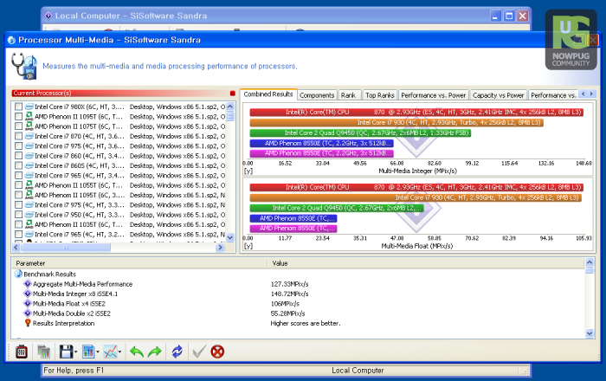Switch to the Top Ranks tab
The width and height of the screenshot is (606, 381).
click(380, 95)
